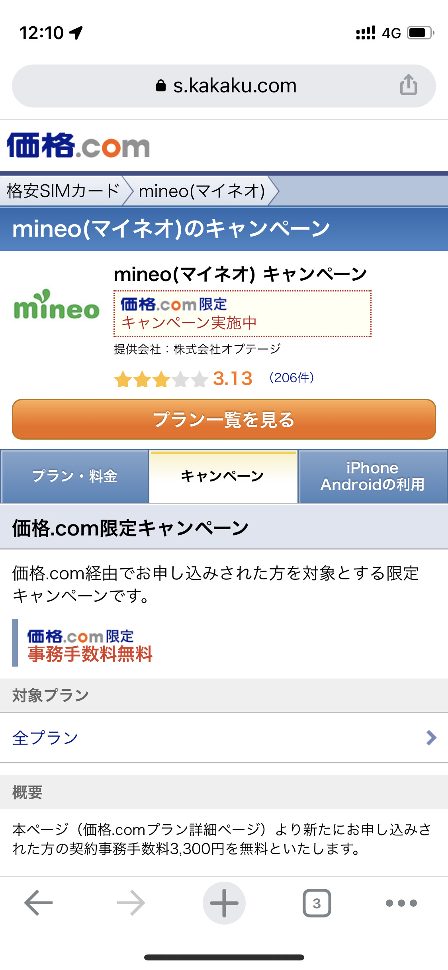This screenshot has height=970, width=448.
Task: Tap the 価格.com限定 キャンペーン実施中 banner
Action: (x=242, y=314)
